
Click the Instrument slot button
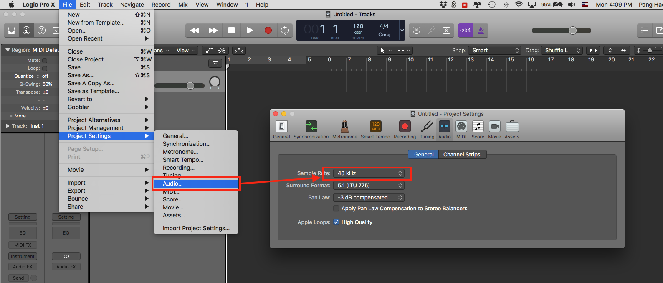coord(23,256)
